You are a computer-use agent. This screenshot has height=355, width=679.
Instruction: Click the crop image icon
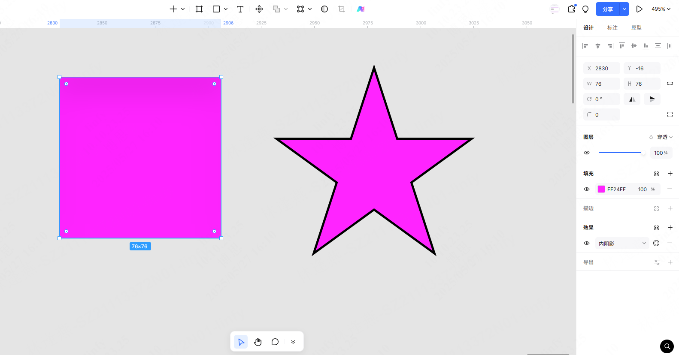tap(342, 9)
